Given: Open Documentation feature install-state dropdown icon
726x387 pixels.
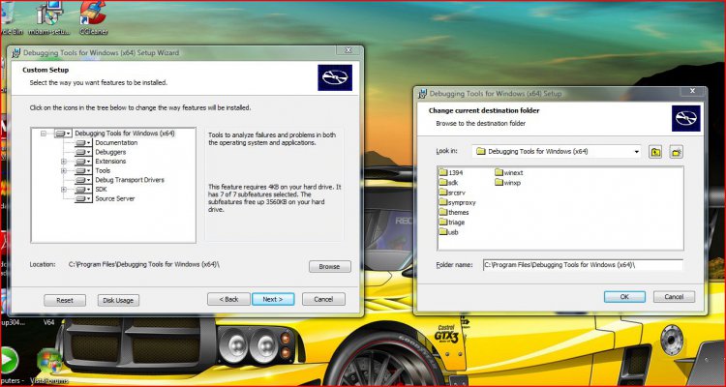Looking at the screenshot, I should pyautogui.click(x=83, y=142).
